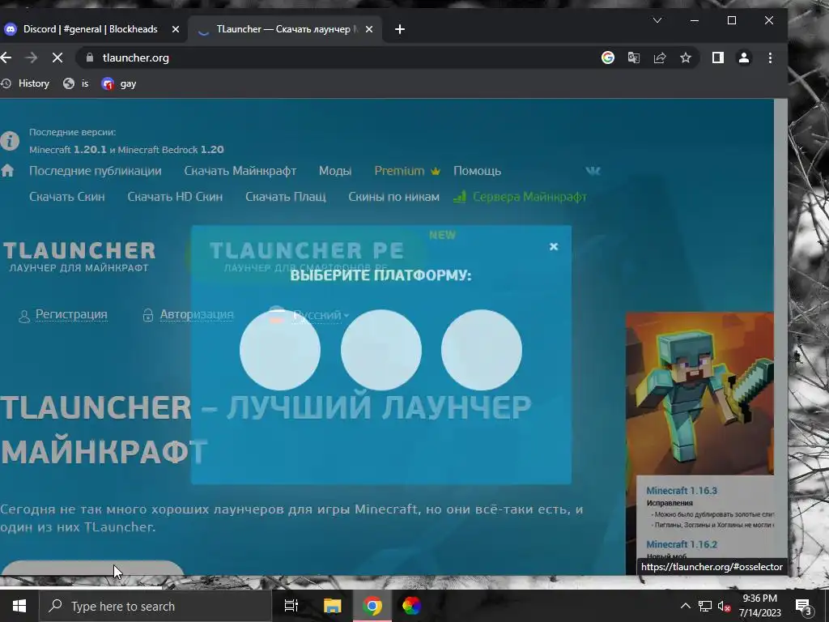Screen dimensions: 829x622
Task: Click the page vertical scrollbar
Action: [x=780, y=336]
